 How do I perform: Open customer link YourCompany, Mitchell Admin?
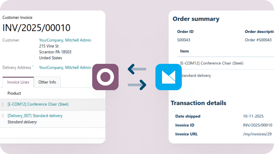65,40
